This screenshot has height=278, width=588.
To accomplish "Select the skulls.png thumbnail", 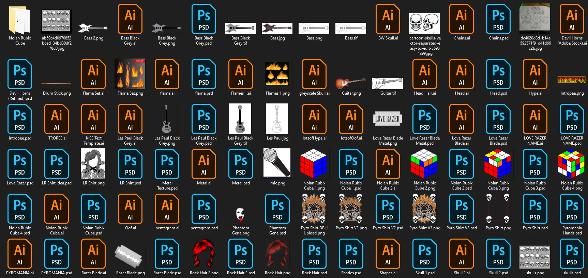I will tap(535, 257).
